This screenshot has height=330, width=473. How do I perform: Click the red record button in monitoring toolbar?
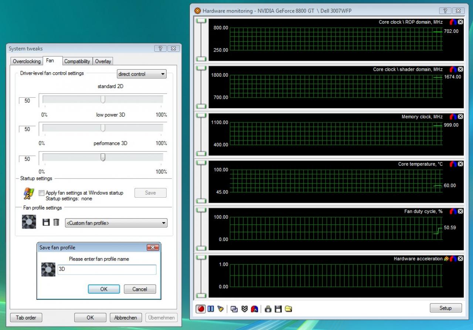pyautogui.click(x=201, y=309)
